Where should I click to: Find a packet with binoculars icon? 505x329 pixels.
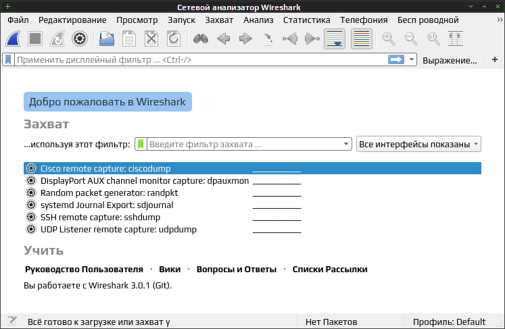[201, 39]
